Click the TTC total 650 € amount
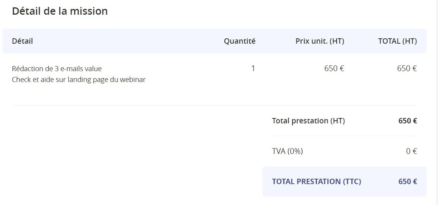 pos(407,181)
